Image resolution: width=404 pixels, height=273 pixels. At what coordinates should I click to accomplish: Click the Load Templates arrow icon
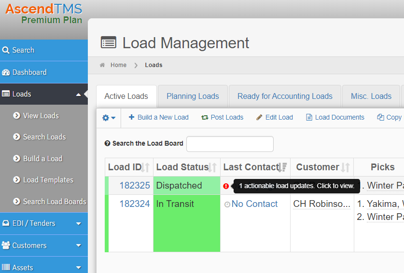[17, 179]
